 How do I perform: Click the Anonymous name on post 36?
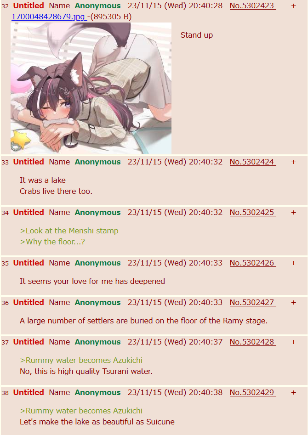point(98,302)
